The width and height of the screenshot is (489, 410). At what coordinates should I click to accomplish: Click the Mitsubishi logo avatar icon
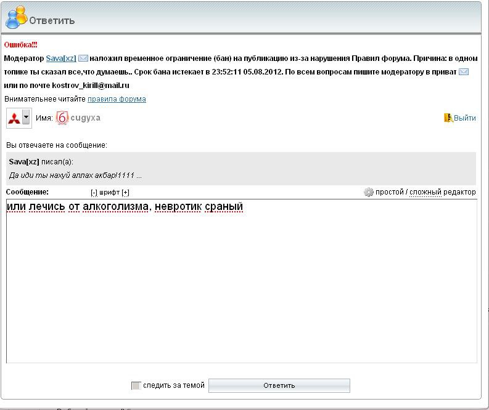pos(14,118)
